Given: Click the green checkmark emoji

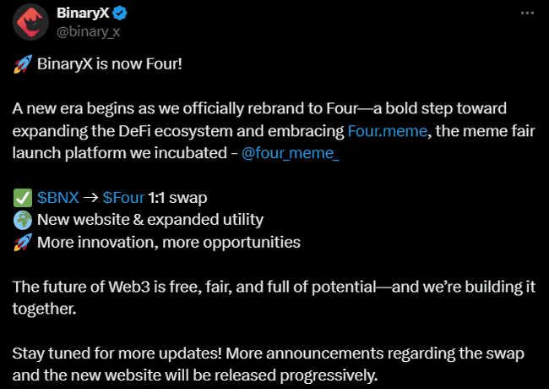Looking at the screenshot, I should pos(23,198).
